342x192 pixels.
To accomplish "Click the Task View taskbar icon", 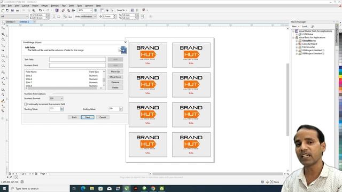I will (74, 188).
